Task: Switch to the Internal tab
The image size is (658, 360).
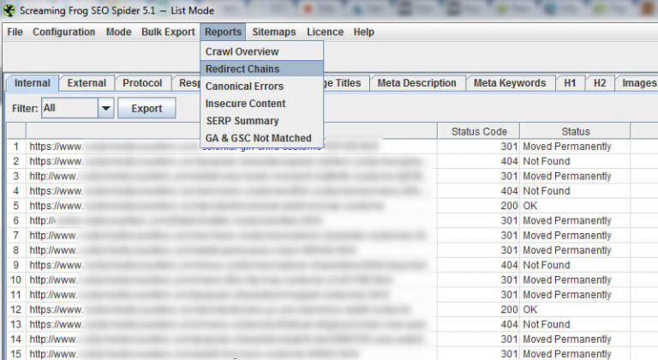Action: (32, 83)
